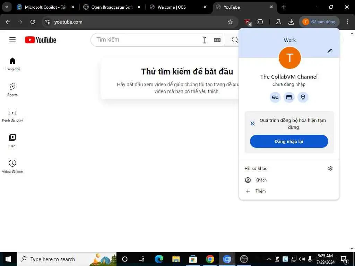355x266 pixels.
Task: Open addresses location pin icon
Action: pos(303,97)
